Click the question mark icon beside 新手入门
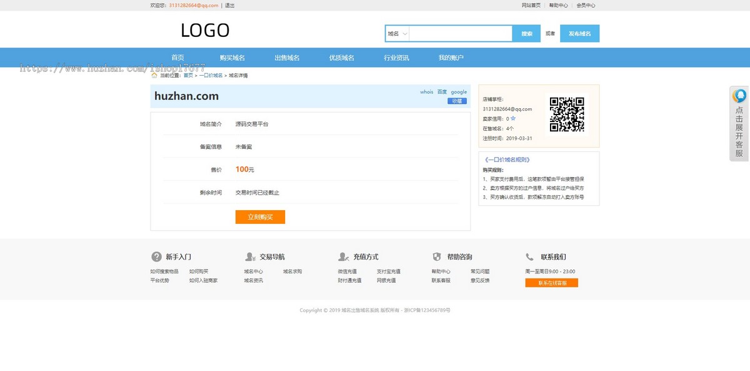 click(156, 257)
